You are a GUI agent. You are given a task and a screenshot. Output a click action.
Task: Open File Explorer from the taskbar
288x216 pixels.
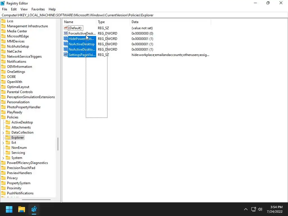(x=21, y=209)
